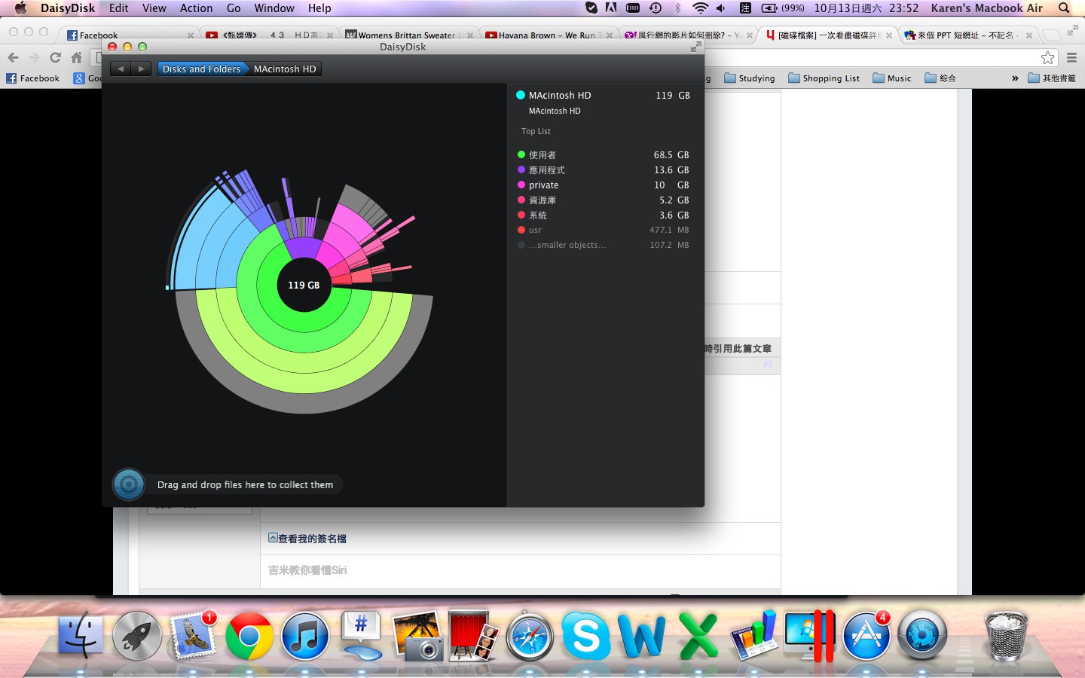Open Spotlight search magnifier
This screenshot has height=678, width=1085.
1064,8
